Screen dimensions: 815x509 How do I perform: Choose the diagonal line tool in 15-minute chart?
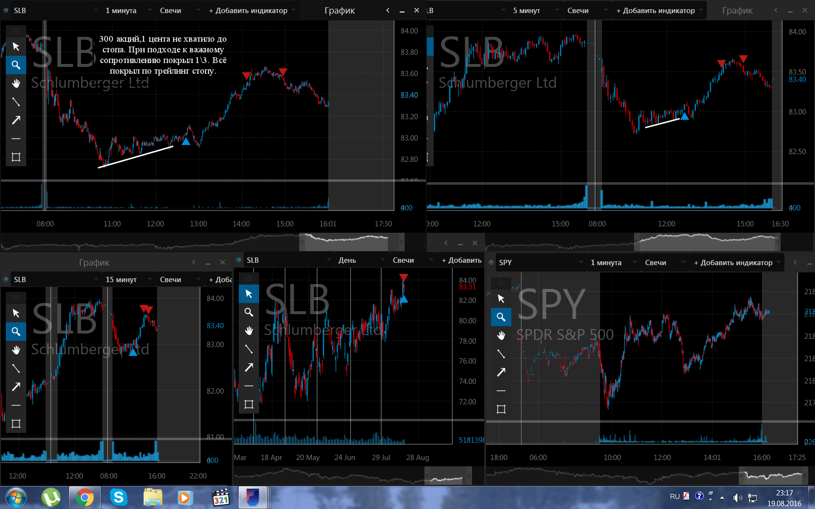pos(16,368)
